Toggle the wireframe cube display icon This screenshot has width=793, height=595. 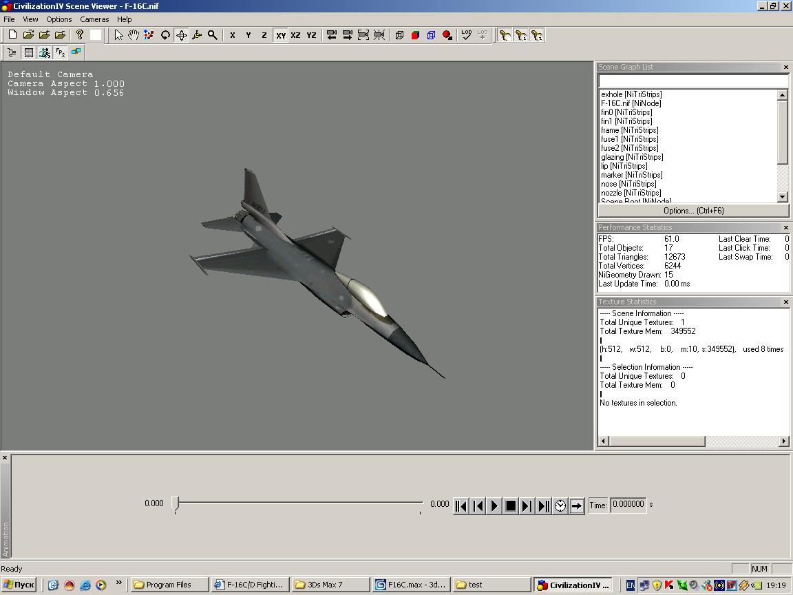399,35
